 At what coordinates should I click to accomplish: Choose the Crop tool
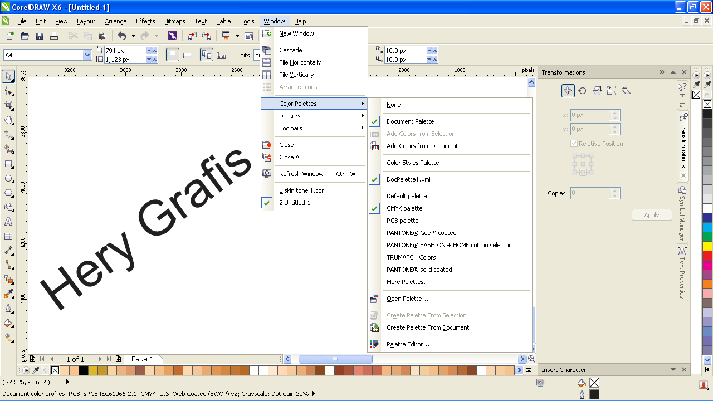tap(8, 105)
